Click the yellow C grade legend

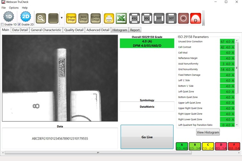coord(208,146)
